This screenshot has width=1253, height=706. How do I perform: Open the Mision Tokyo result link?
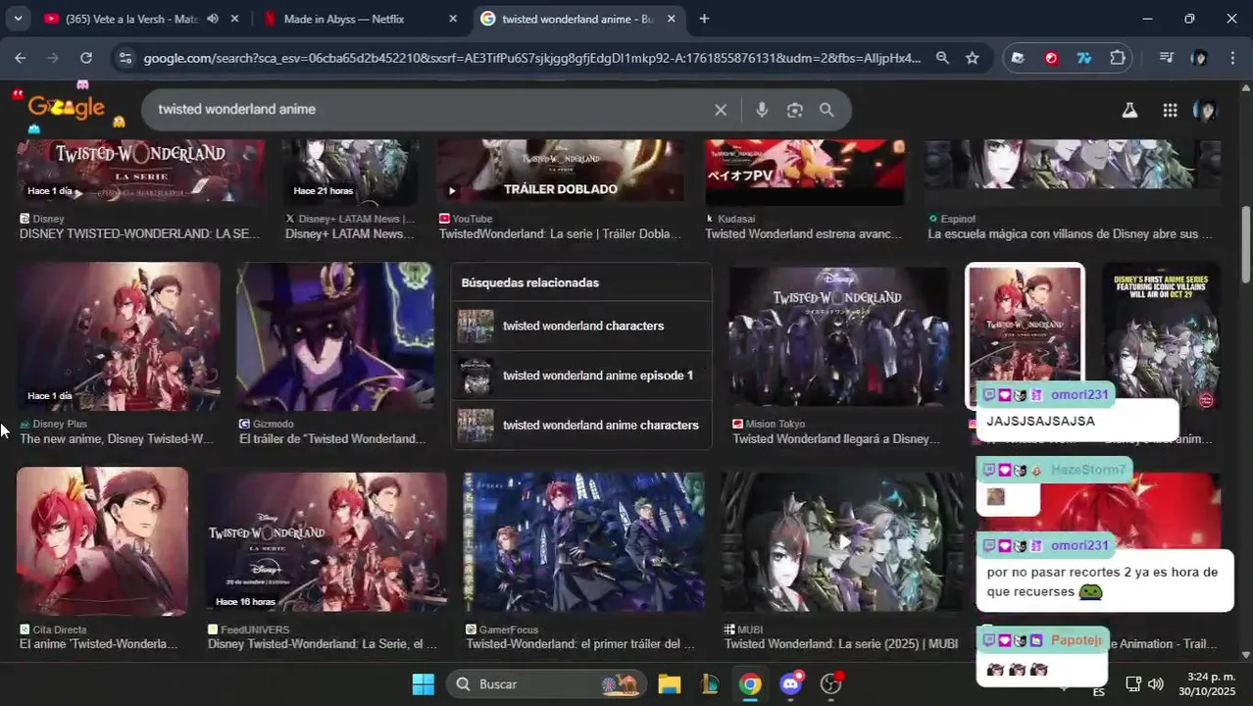[836, 438]
